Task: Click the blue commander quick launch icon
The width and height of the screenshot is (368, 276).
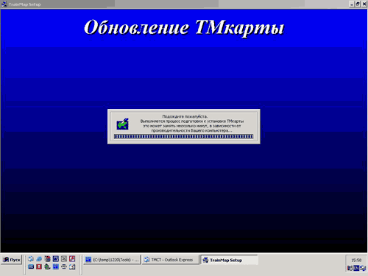Action: tap(56, 266)
